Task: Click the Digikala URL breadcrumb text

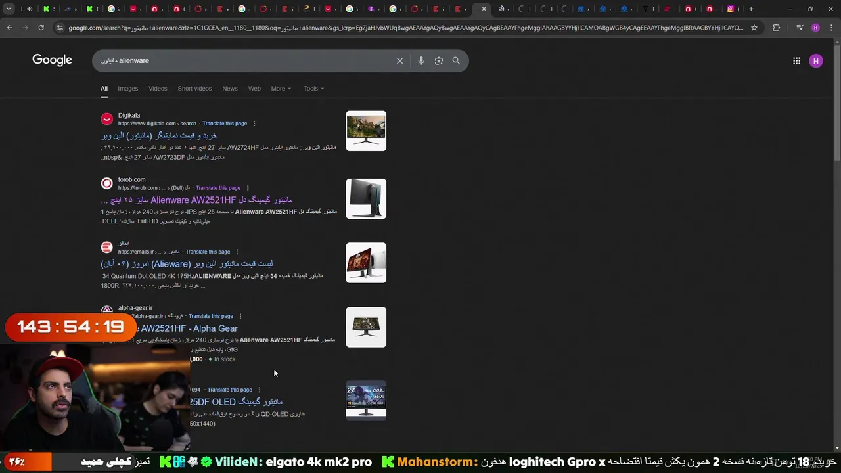Action: pyautogui.click(x=157, y=124)
